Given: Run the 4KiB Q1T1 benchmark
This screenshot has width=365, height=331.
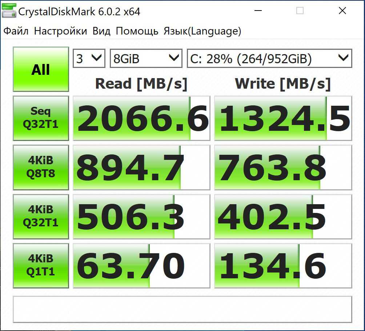Looking at the screenshot, I should (41, 266).
